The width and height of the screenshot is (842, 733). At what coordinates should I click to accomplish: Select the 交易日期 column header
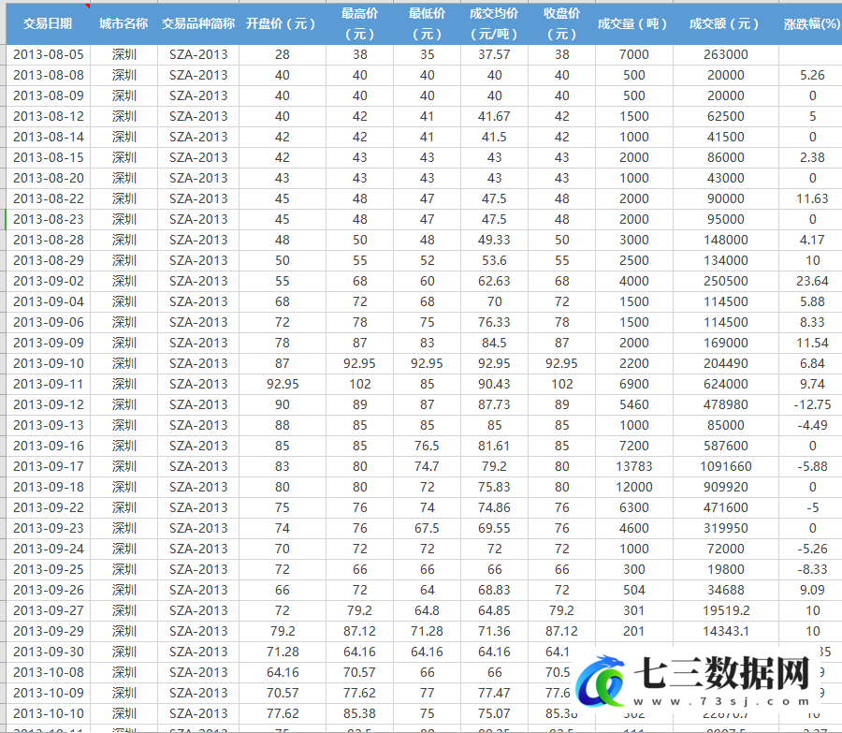pyautogui.click(x=48, y=23)
